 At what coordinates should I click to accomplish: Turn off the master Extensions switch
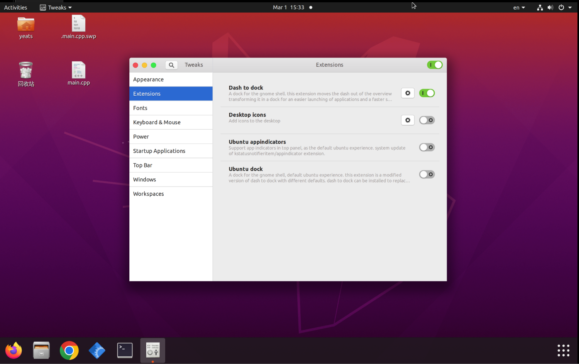pyautogui.click(x=435, y=65)
